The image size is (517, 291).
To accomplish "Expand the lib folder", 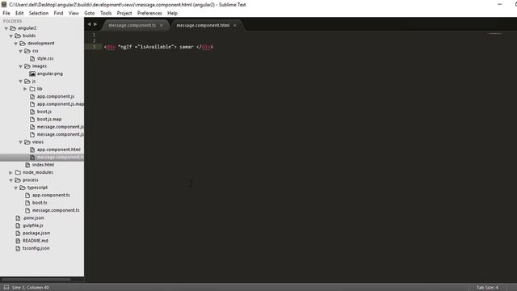I will click(25, 89).
